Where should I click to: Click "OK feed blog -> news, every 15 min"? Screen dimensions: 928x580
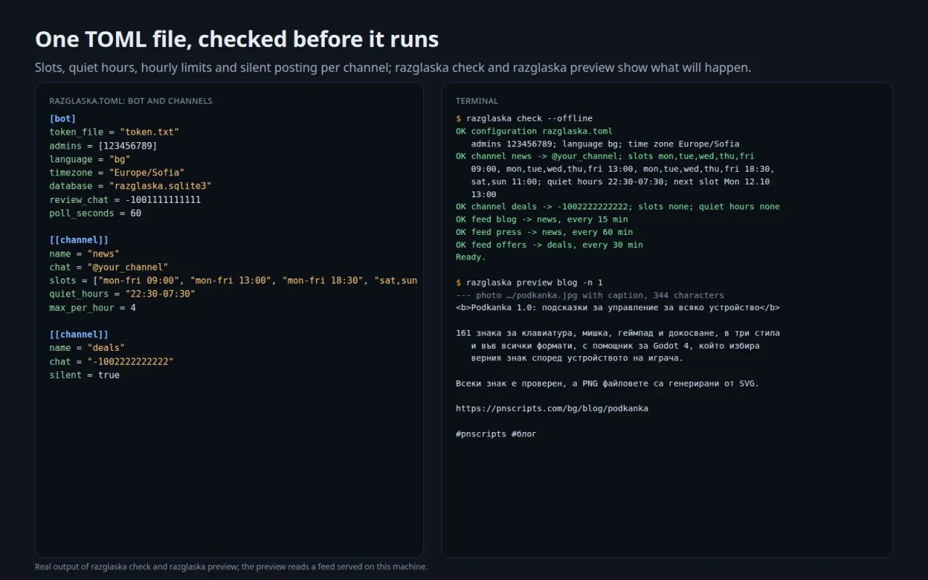(542, 219)
